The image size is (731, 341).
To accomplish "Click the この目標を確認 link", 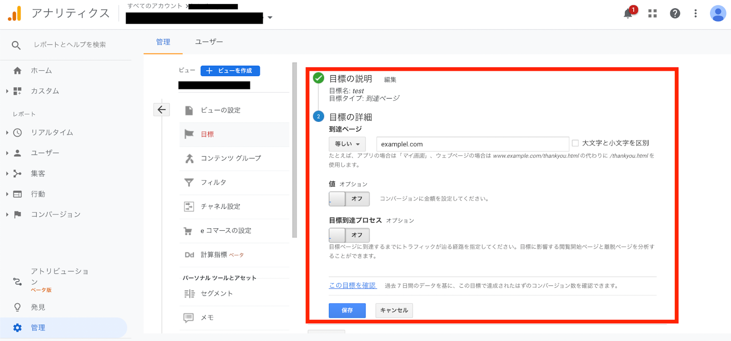I will (353, 285).
